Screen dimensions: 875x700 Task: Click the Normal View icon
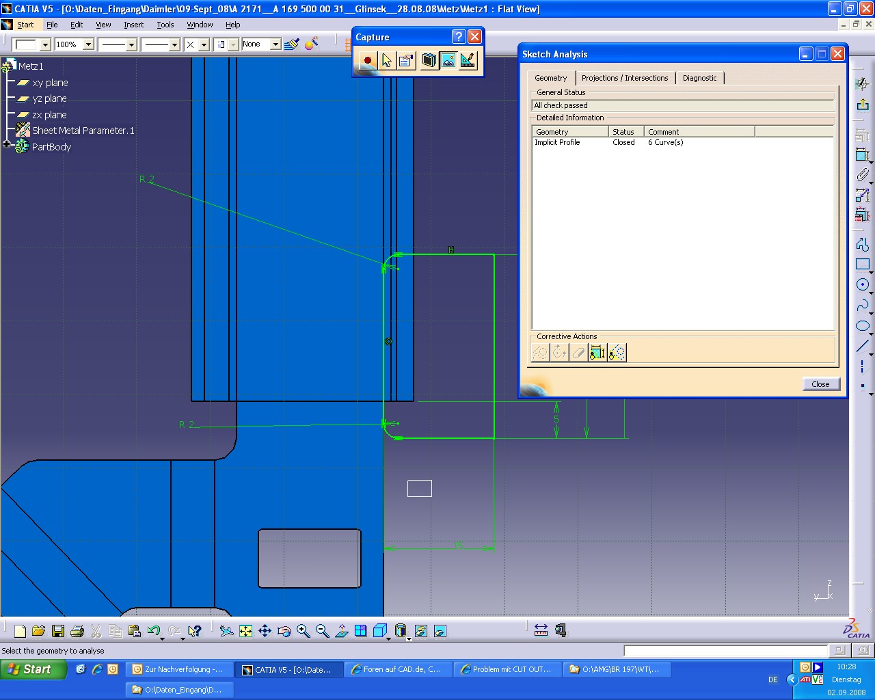tap(342, 631)
